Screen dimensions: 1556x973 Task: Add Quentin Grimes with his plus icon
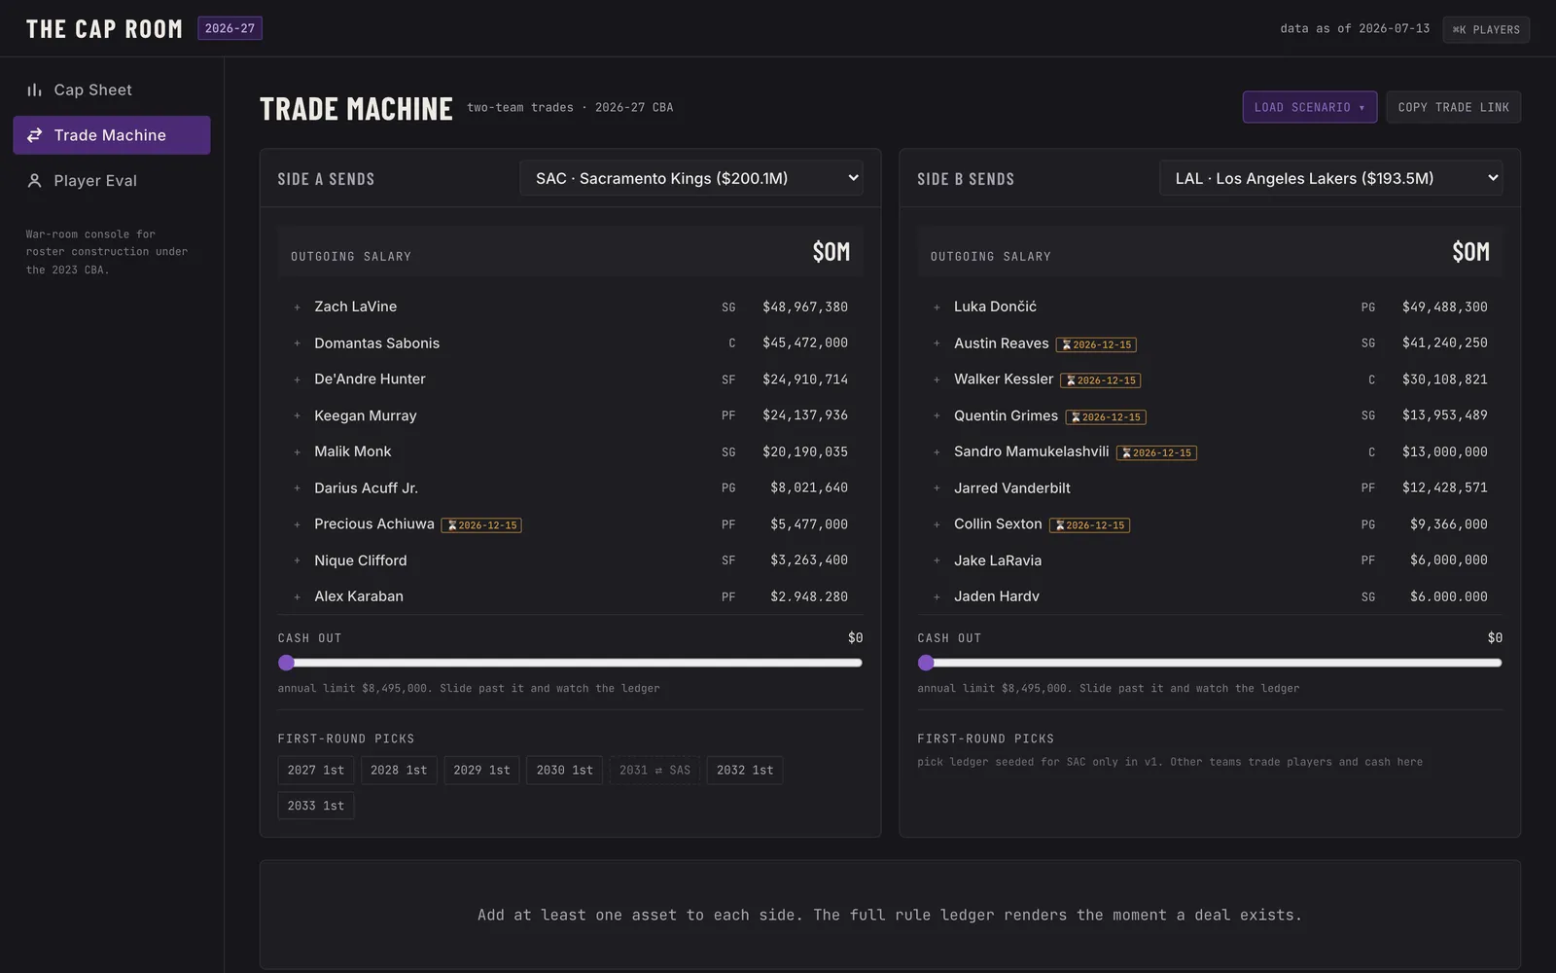tap(937, 415)
